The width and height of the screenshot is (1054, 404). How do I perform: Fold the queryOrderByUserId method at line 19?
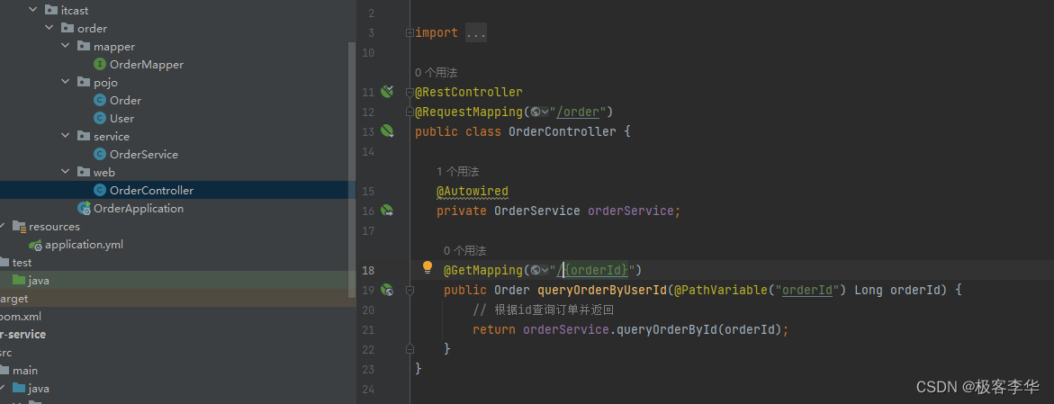click(x=410, y=290)
